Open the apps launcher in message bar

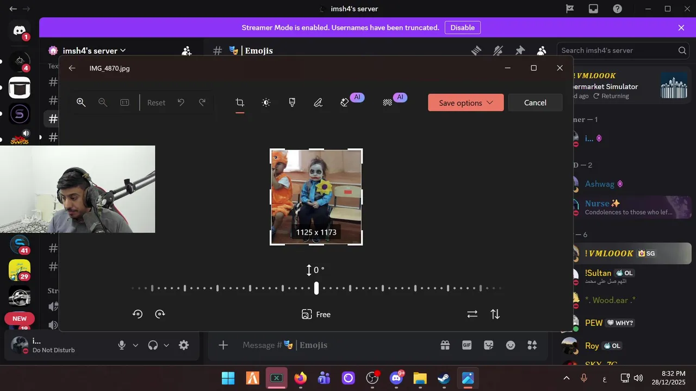tap(532, 345)
